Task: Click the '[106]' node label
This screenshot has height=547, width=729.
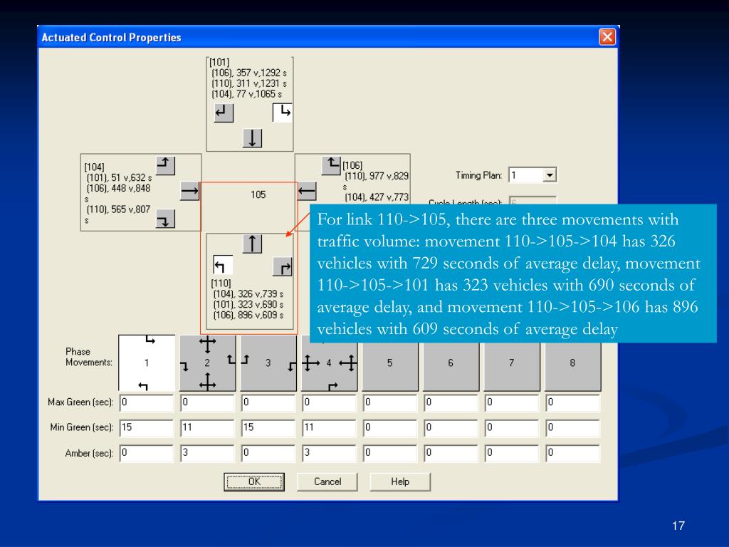Action: 352,165
